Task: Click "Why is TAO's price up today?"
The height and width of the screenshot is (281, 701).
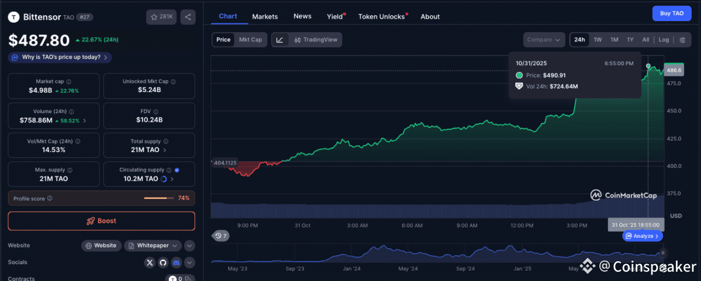Action: 61,57
